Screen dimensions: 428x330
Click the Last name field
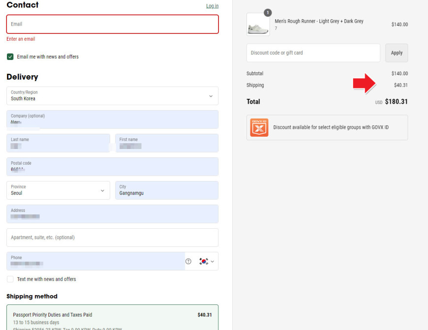pos(58,143)
